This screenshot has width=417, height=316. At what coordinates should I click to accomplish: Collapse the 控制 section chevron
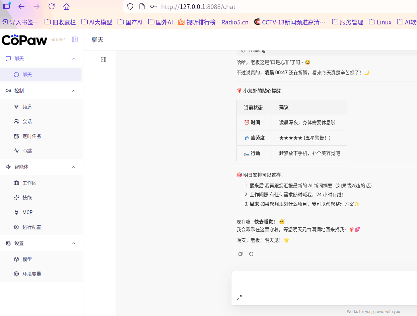[x=73, y=90]
